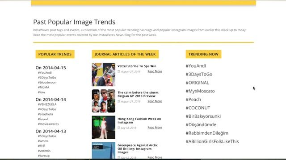This screenshot has height=160, width=286.
Task: Open trending tag #MyxMoscato
Action: pyautogui.click(x=200, y=91)
